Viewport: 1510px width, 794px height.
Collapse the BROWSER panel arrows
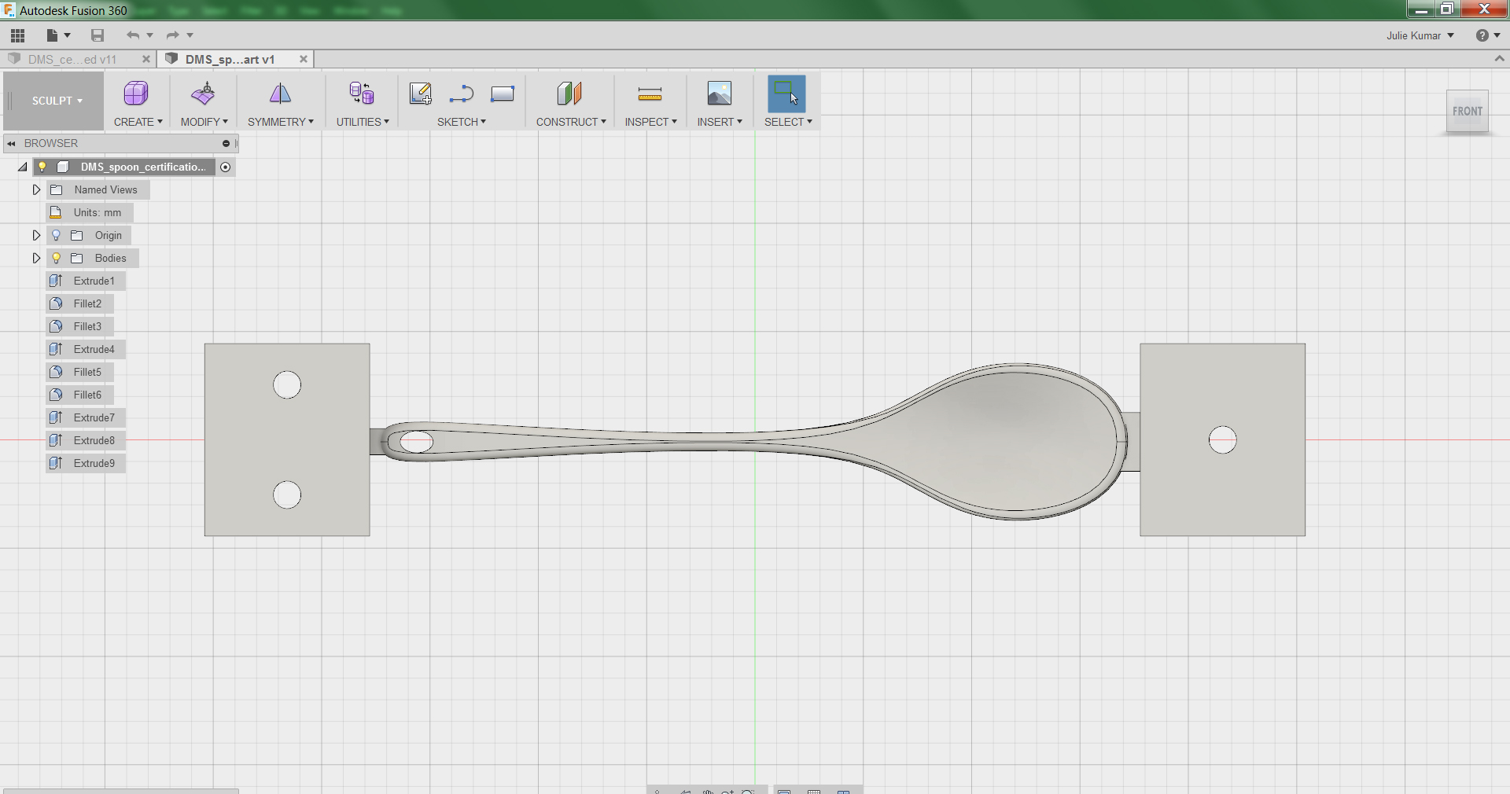click(11, 143)
